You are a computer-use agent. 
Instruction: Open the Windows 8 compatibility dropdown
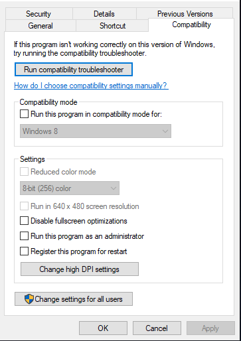(x=96, y=131)
